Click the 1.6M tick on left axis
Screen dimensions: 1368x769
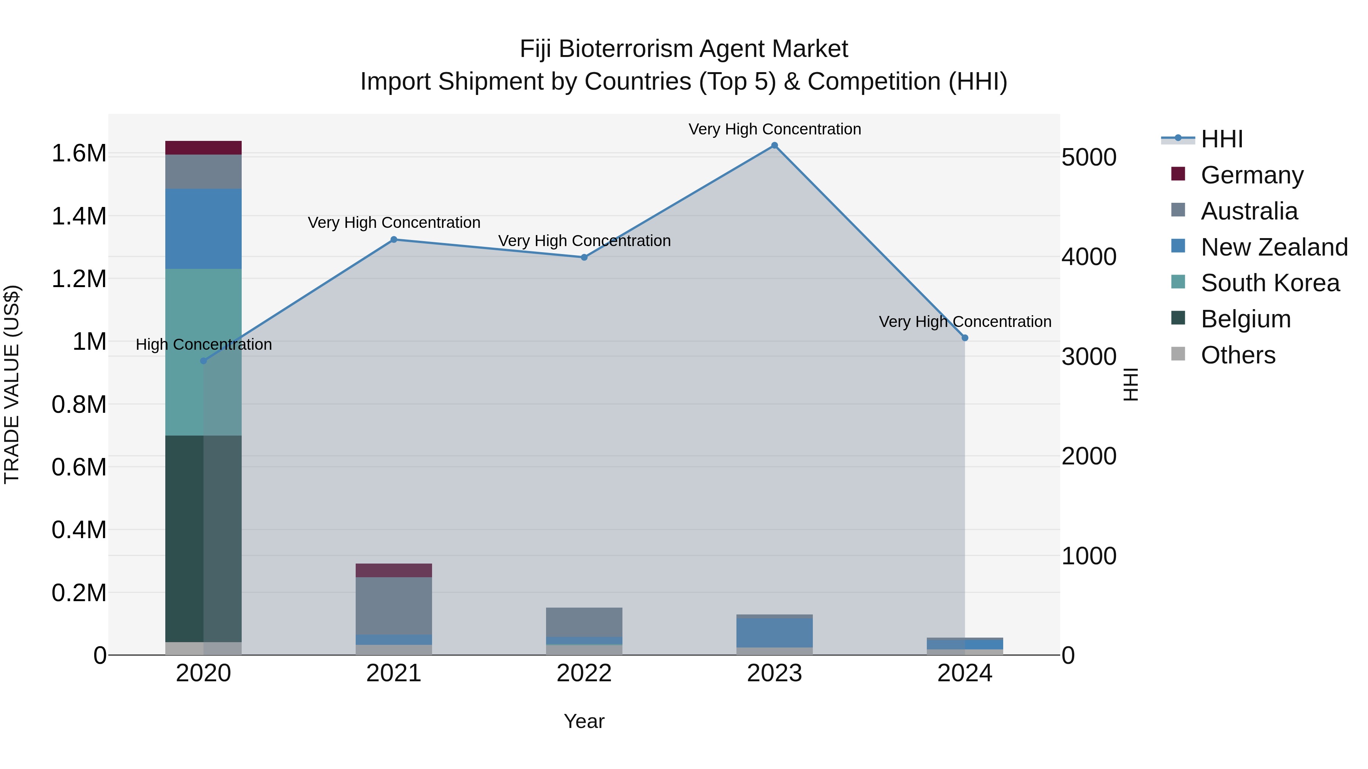pos(79,153)
